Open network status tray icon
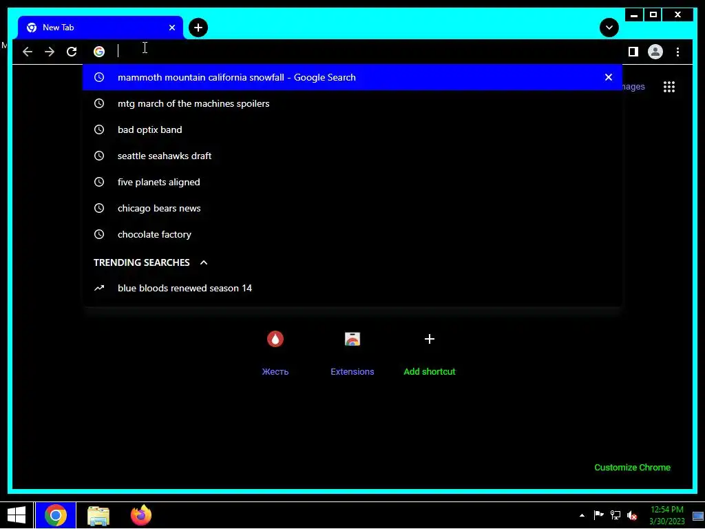 point(615,515)
